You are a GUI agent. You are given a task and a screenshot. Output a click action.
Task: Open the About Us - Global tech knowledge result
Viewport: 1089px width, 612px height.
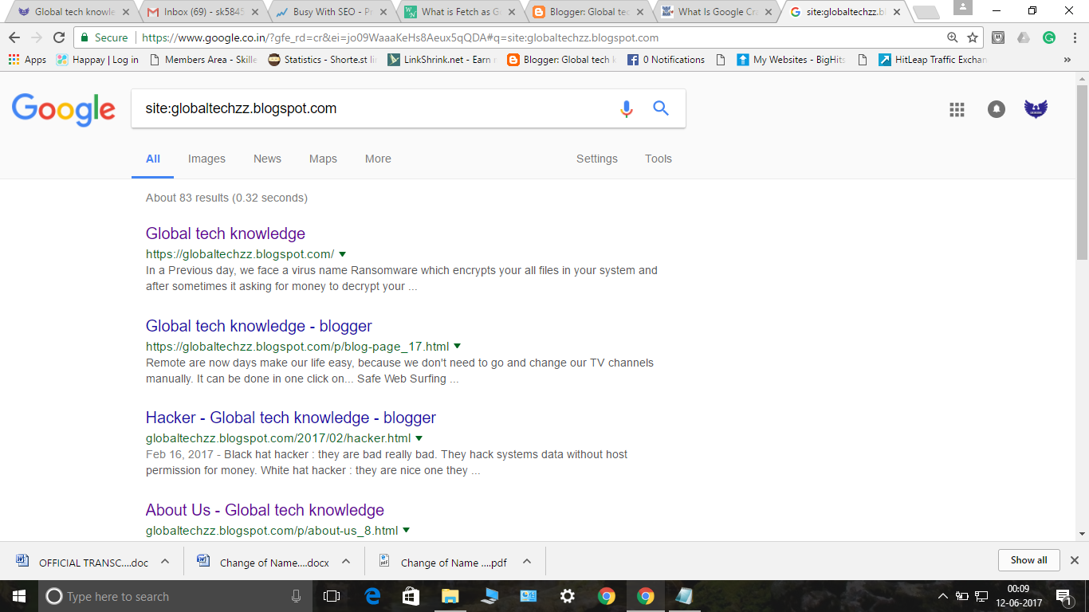tap(265, 510)
